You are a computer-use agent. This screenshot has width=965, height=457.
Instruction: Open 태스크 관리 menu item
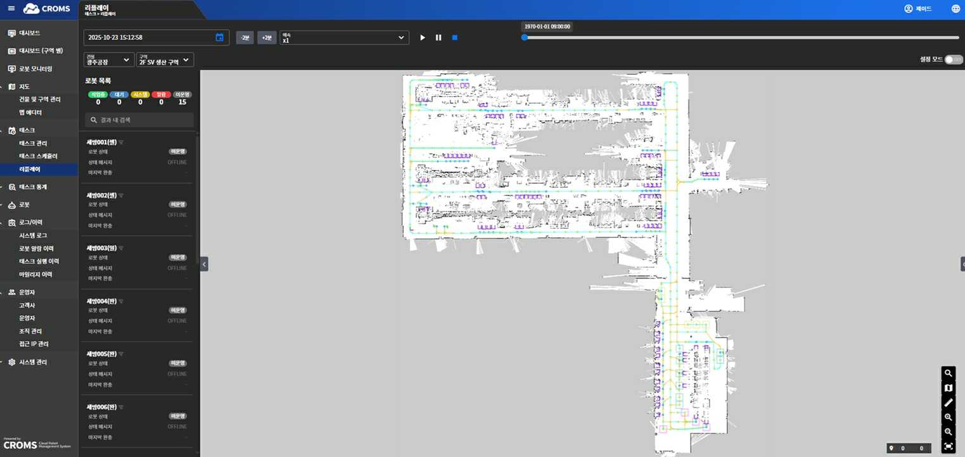[x=33, y=144]
